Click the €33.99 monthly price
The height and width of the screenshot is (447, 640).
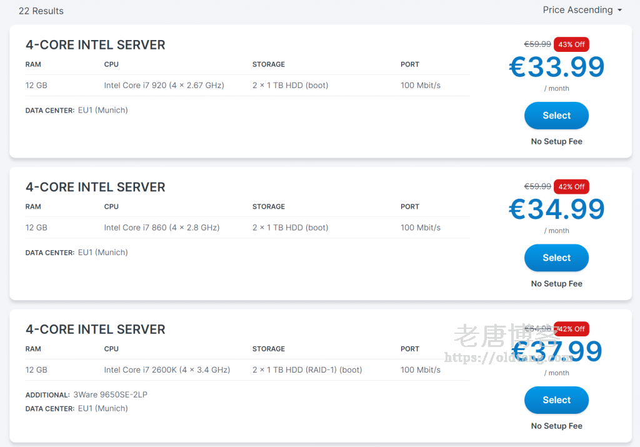[557, 68]
